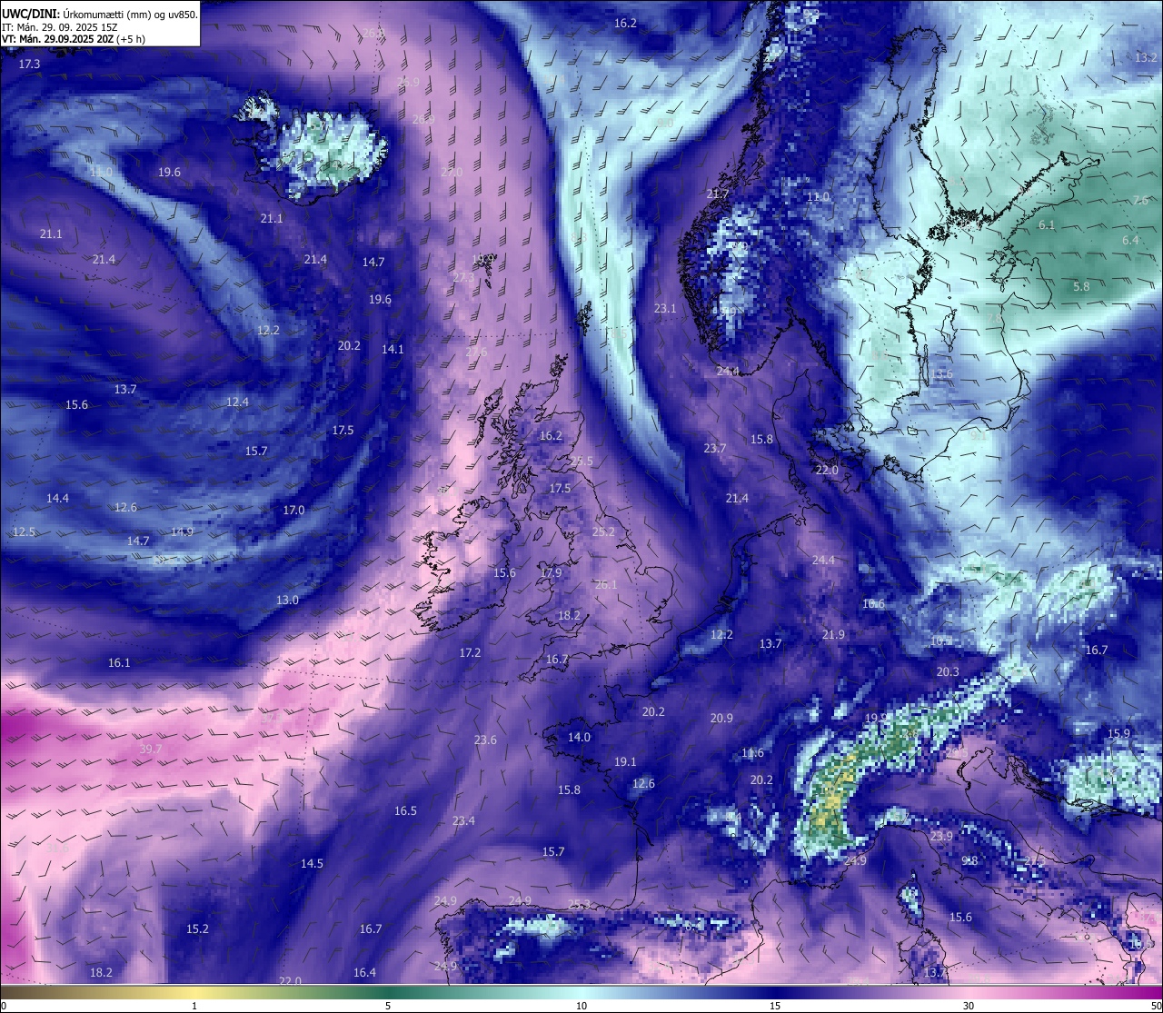
Task: Click the 26.1 value over eastern England
Action: (x=605, y=585)
